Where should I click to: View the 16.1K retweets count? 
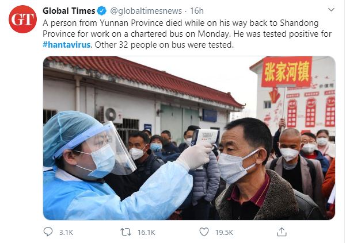point(146,233)
